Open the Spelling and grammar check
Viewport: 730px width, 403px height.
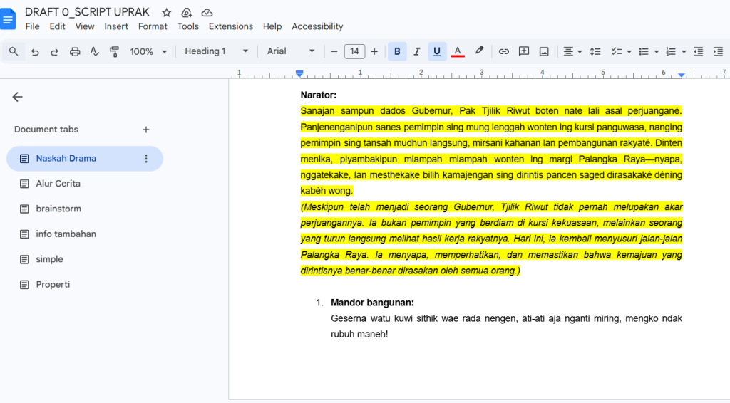tap(94, 51)
